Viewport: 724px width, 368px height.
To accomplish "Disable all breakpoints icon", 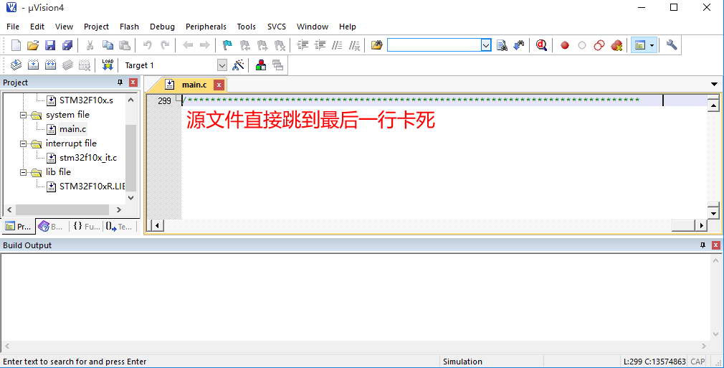I will click(x=599, y=45).
